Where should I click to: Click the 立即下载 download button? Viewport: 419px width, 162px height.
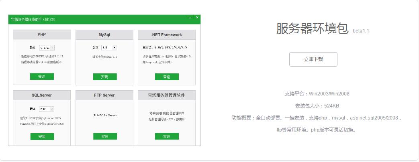(313, 59)
